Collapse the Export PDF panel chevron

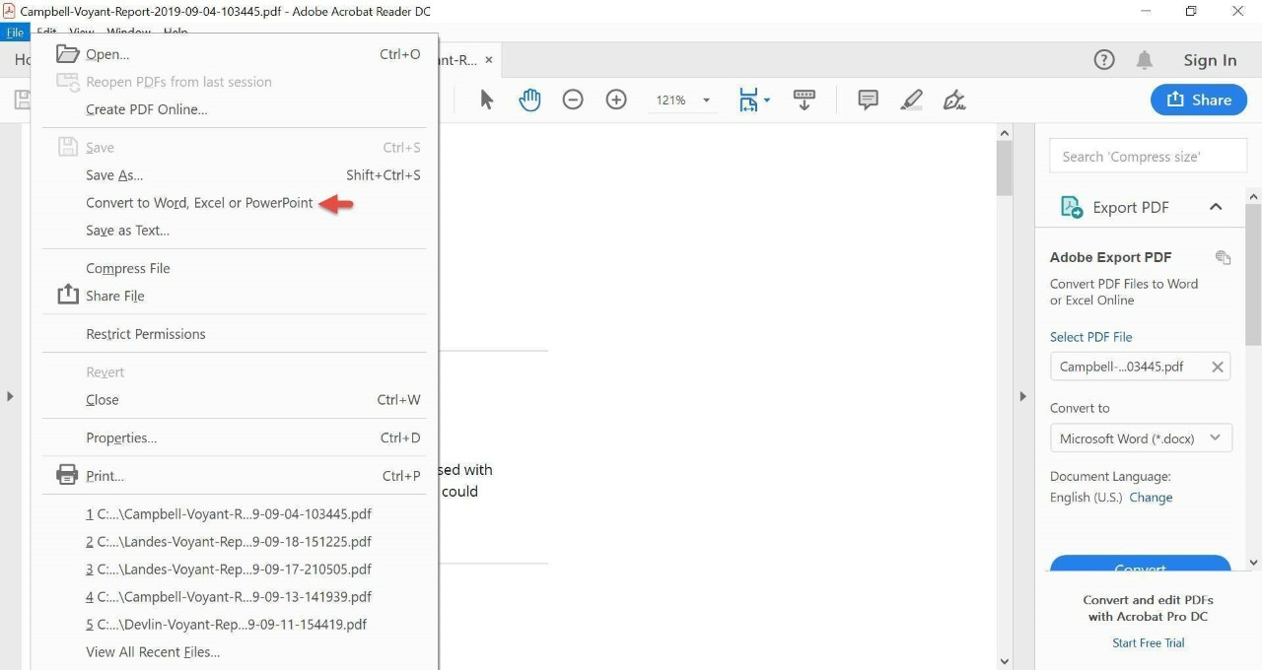[x=1216, y=207]
